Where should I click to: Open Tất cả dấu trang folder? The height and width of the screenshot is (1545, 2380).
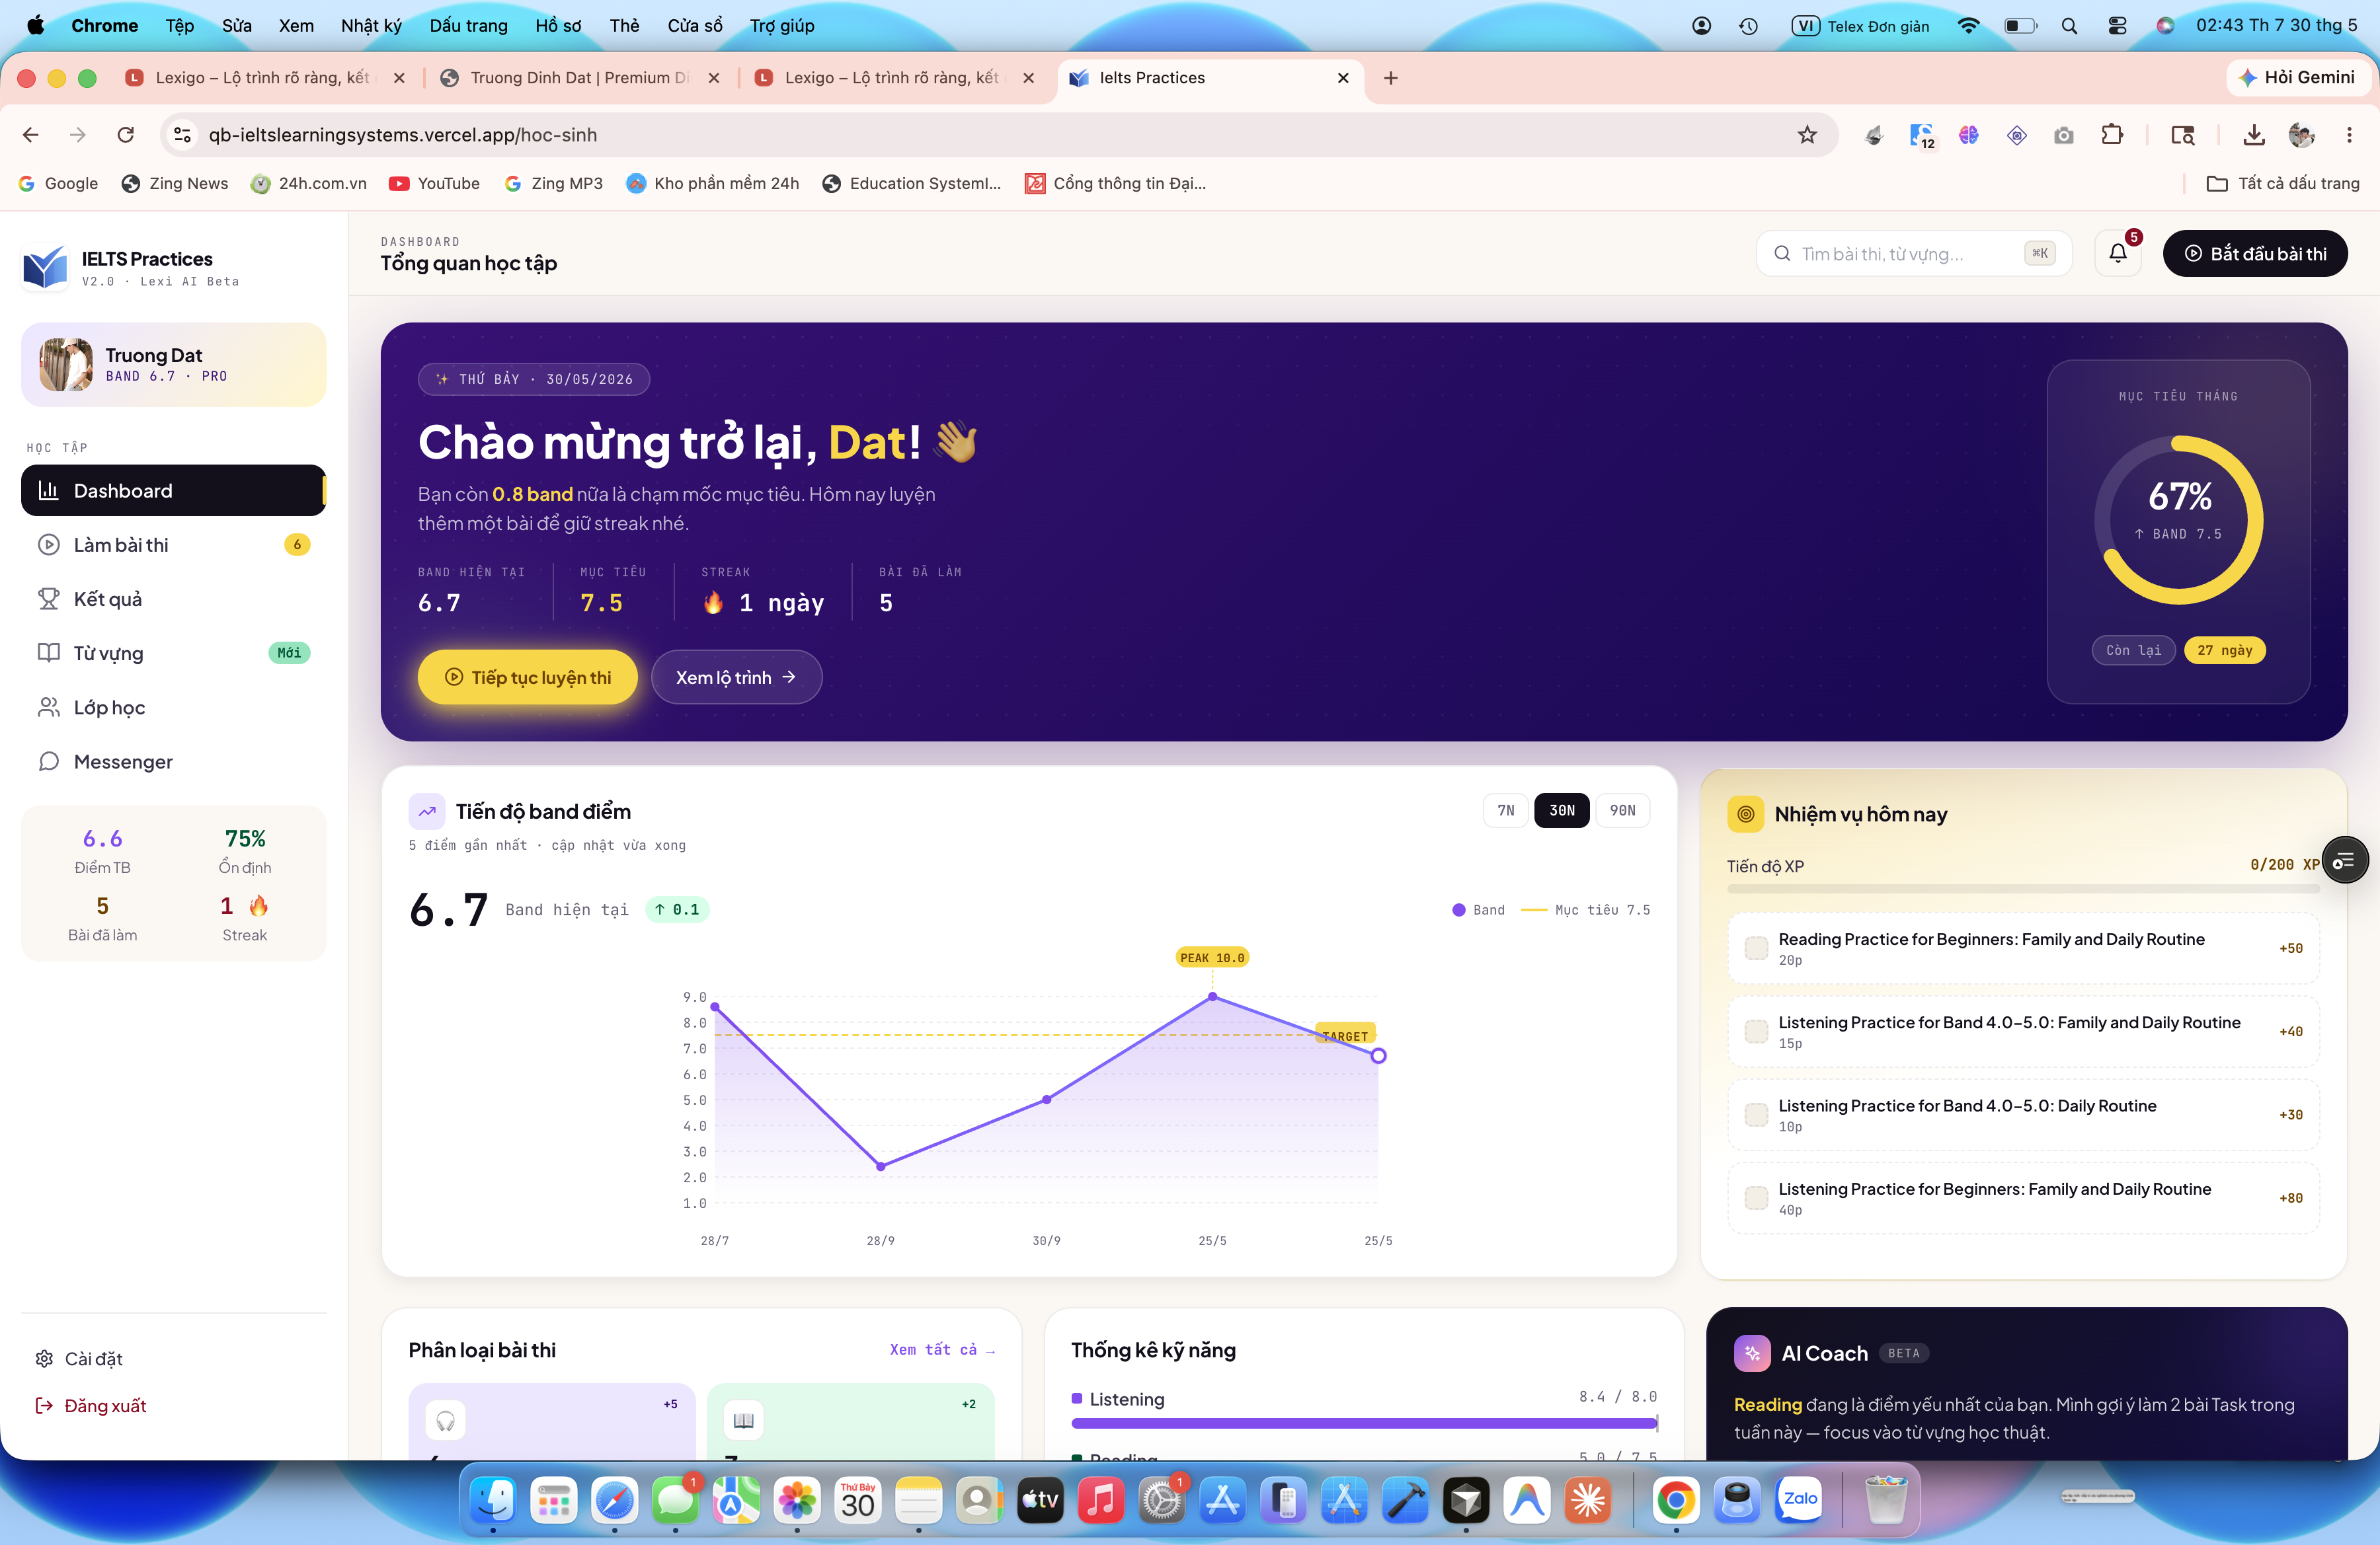[2283, 184]
